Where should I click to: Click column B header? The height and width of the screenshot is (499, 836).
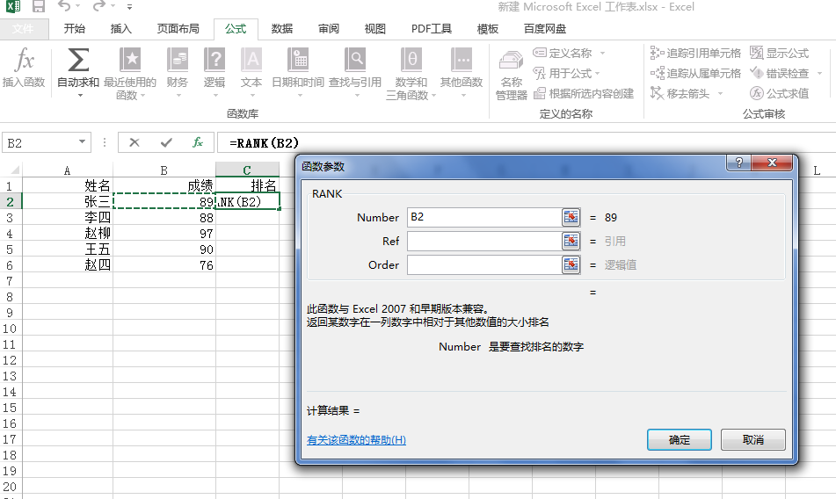pos(164,170)
